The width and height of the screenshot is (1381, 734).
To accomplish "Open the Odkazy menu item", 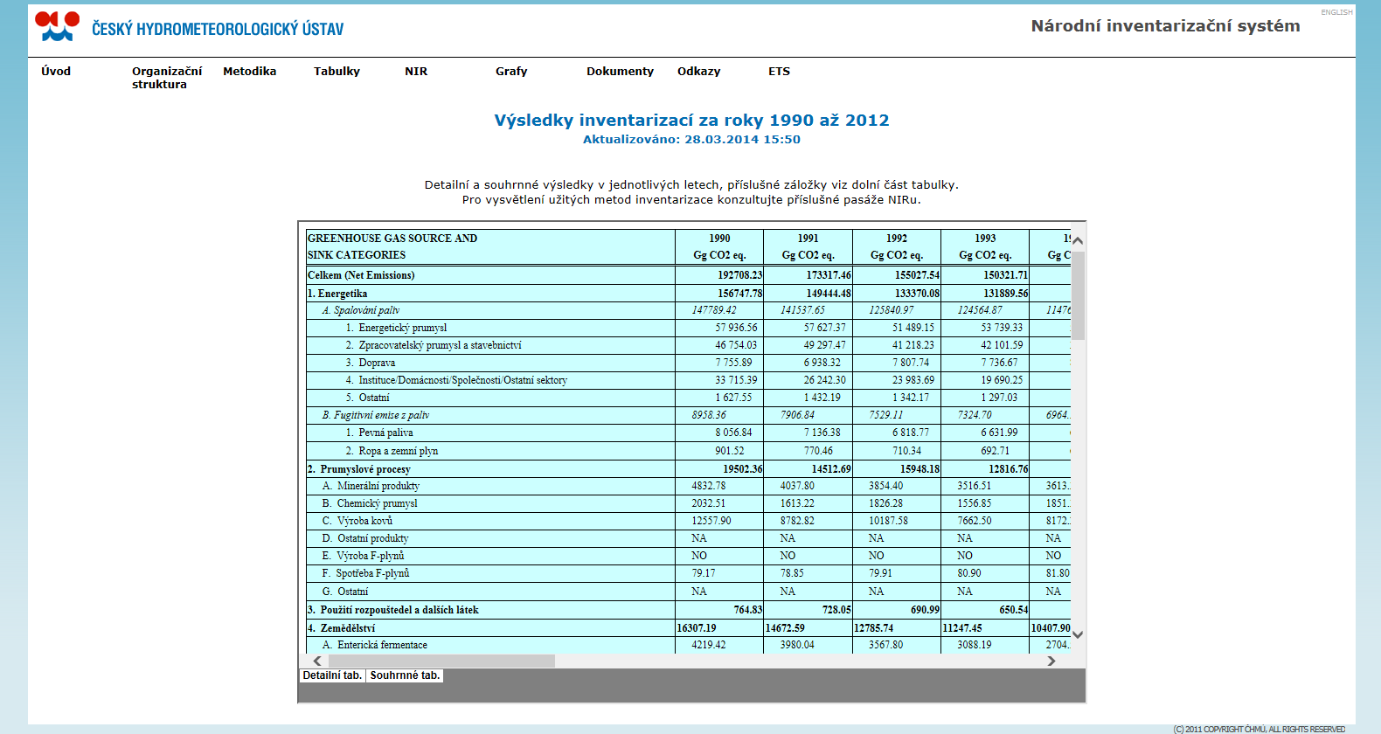I will point(698,72).
